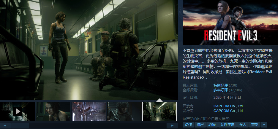Click the 重制 tag

[255, 125]
